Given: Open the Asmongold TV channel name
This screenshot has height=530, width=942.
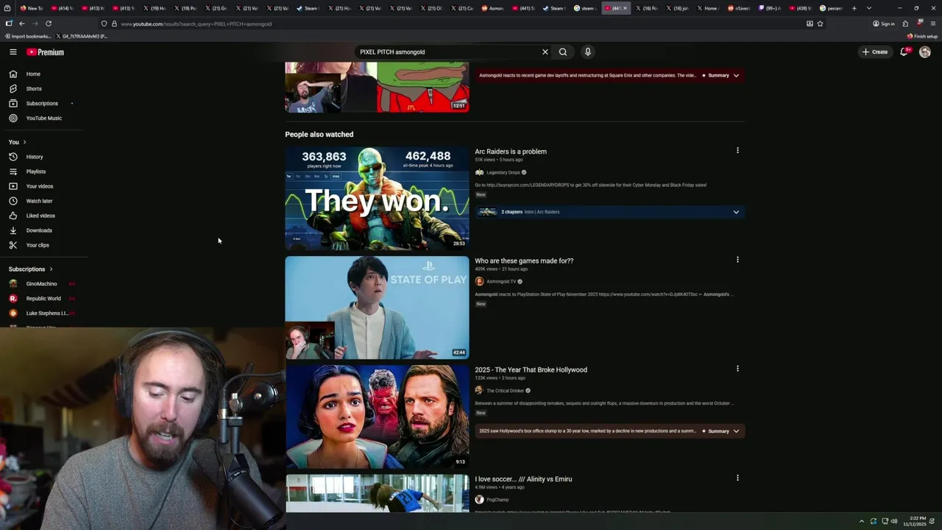Looking at the screenshot, I should point(501,281).
